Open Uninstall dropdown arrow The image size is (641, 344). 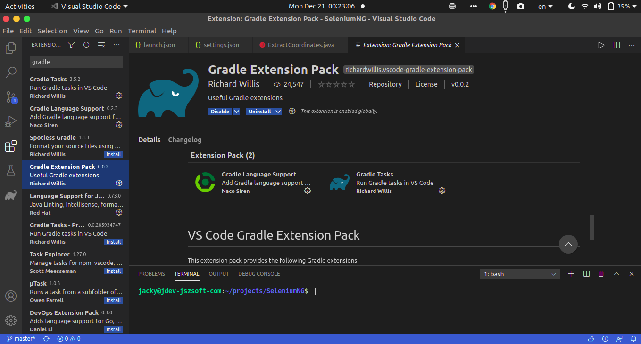tap(278, 112)
